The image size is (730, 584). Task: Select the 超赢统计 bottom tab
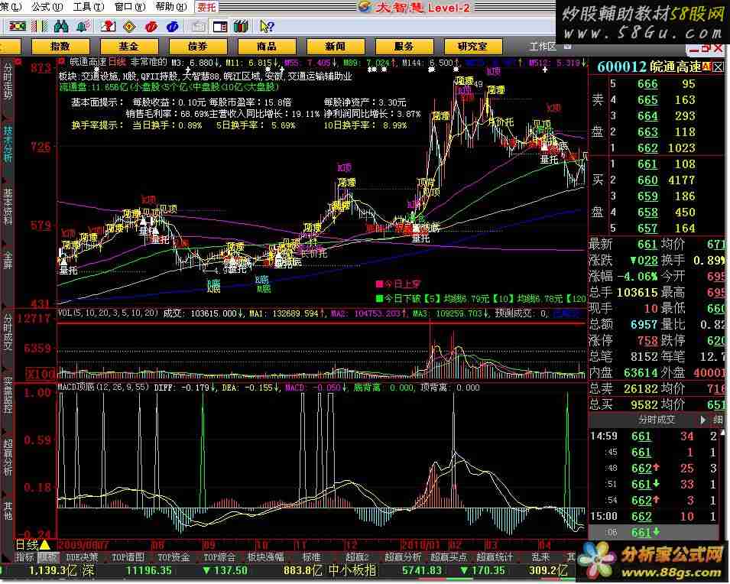[x=495, y=557]
